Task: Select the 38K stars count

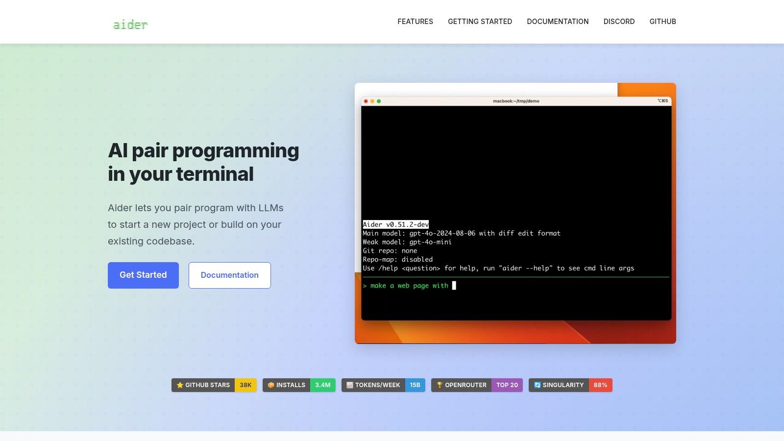Action: pyautogui.click(x=245, y=385)
